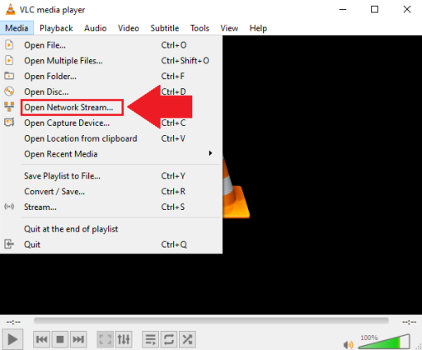Show extended settings equalizer icon

[x=124, y=339]
